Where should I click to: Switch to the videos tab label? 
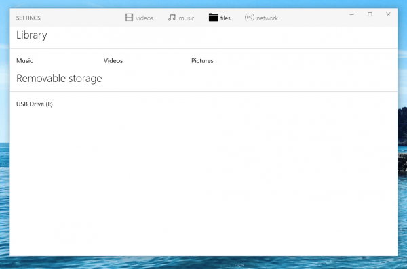tap(144, 18)
